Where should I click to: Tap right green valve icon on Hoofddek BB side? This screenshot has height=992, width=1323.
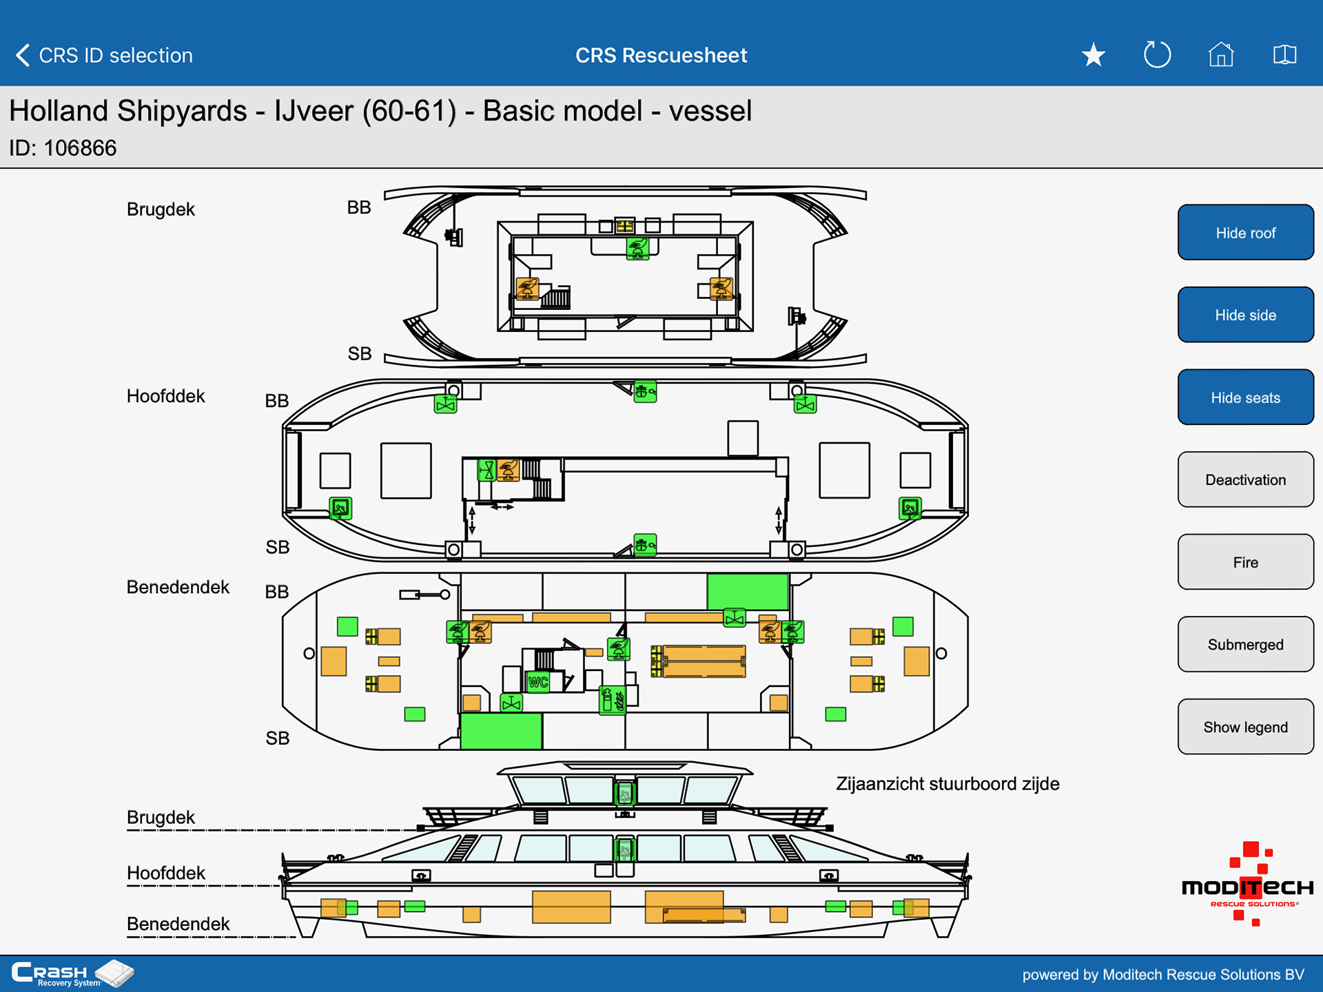(805, 404)
